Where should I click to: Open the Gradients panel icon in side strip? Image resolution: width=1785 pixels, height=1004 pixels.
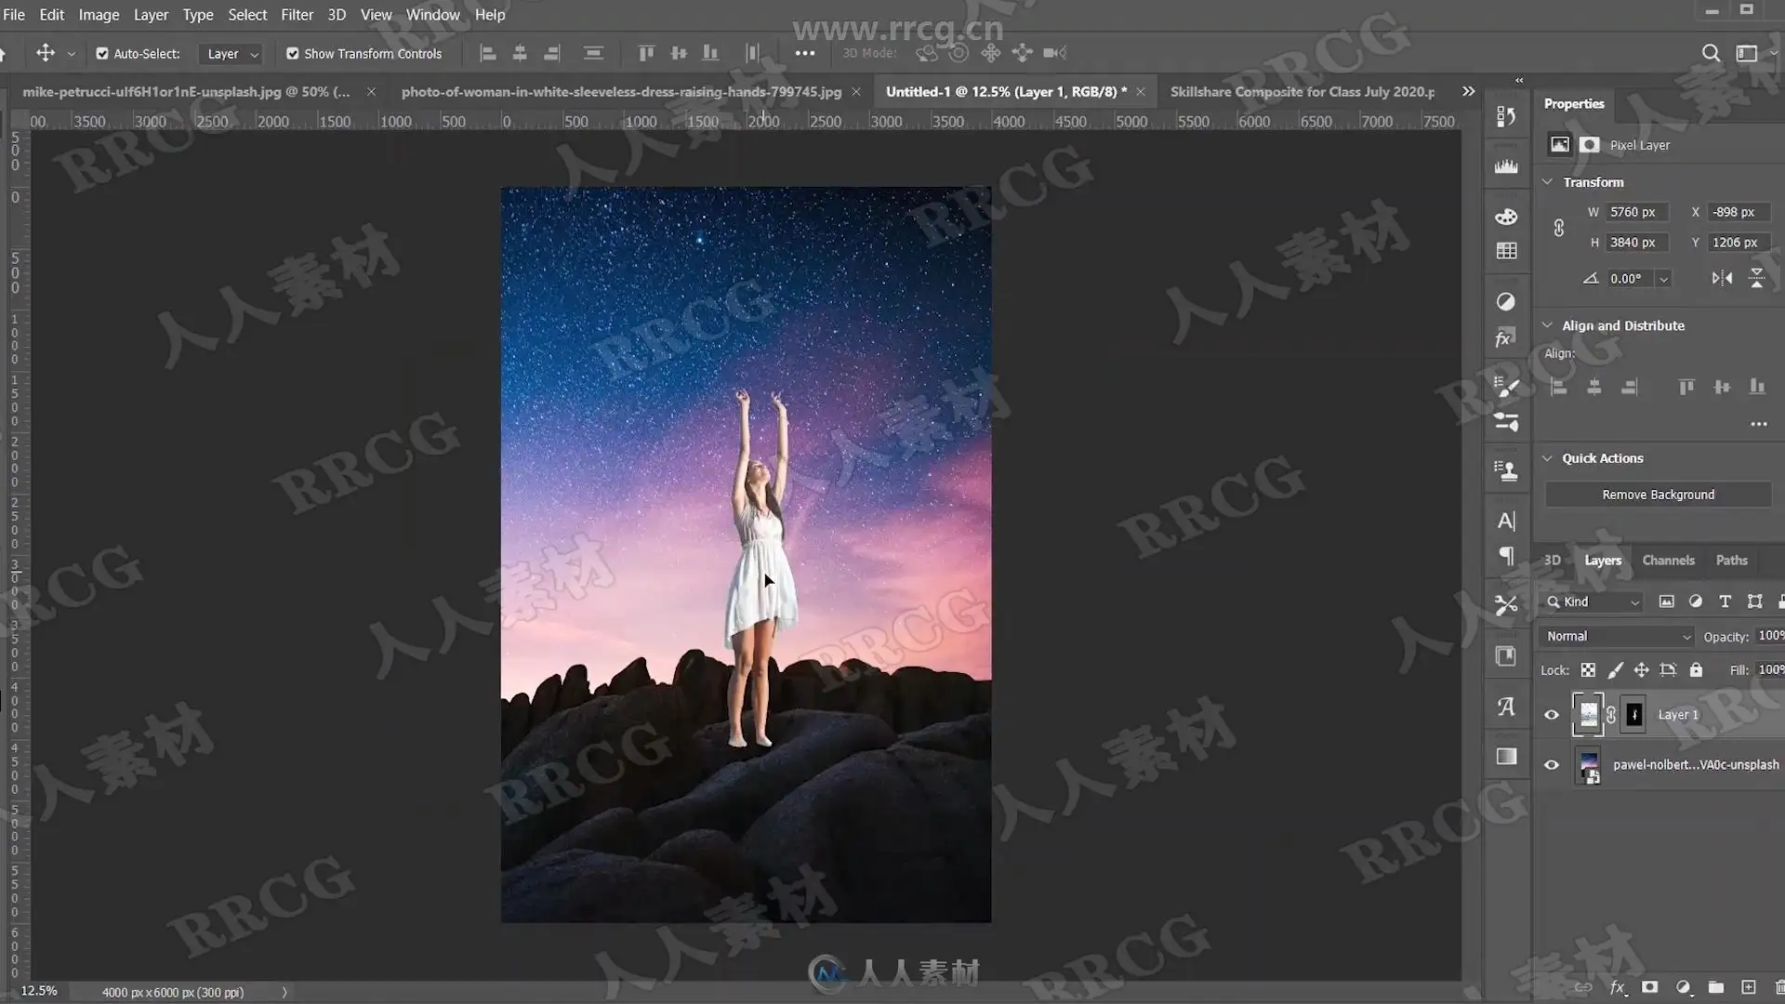(x=1506, y=757)
